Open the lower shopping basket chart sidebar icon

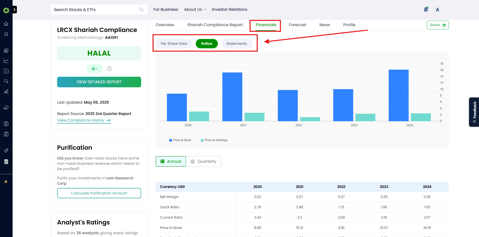tap(6, 134)
